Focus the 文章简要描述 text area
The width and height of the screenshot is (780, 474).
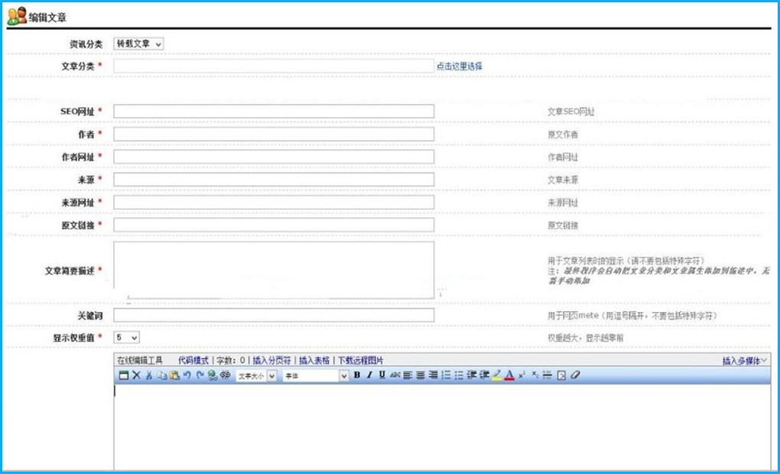click(274, 269)
